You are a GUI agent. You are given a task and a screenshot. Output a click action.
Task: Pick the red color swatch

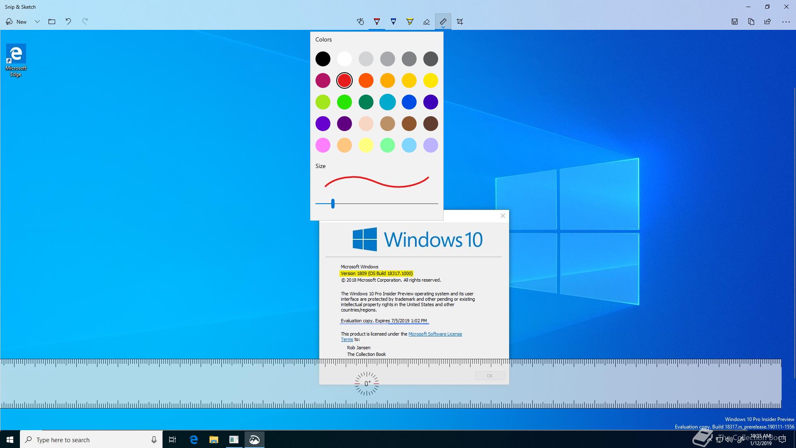(345, 80)
